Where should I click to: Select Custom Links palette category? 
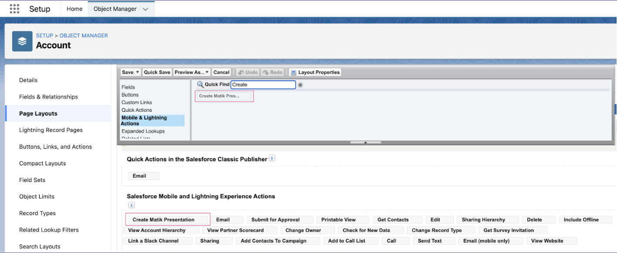[137, 103]
